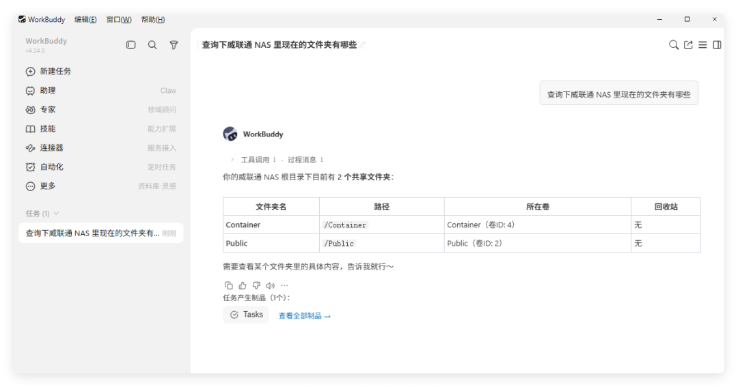Open the conversation list menu icon
Screen dimensions: 738x387
coord(702,44)
